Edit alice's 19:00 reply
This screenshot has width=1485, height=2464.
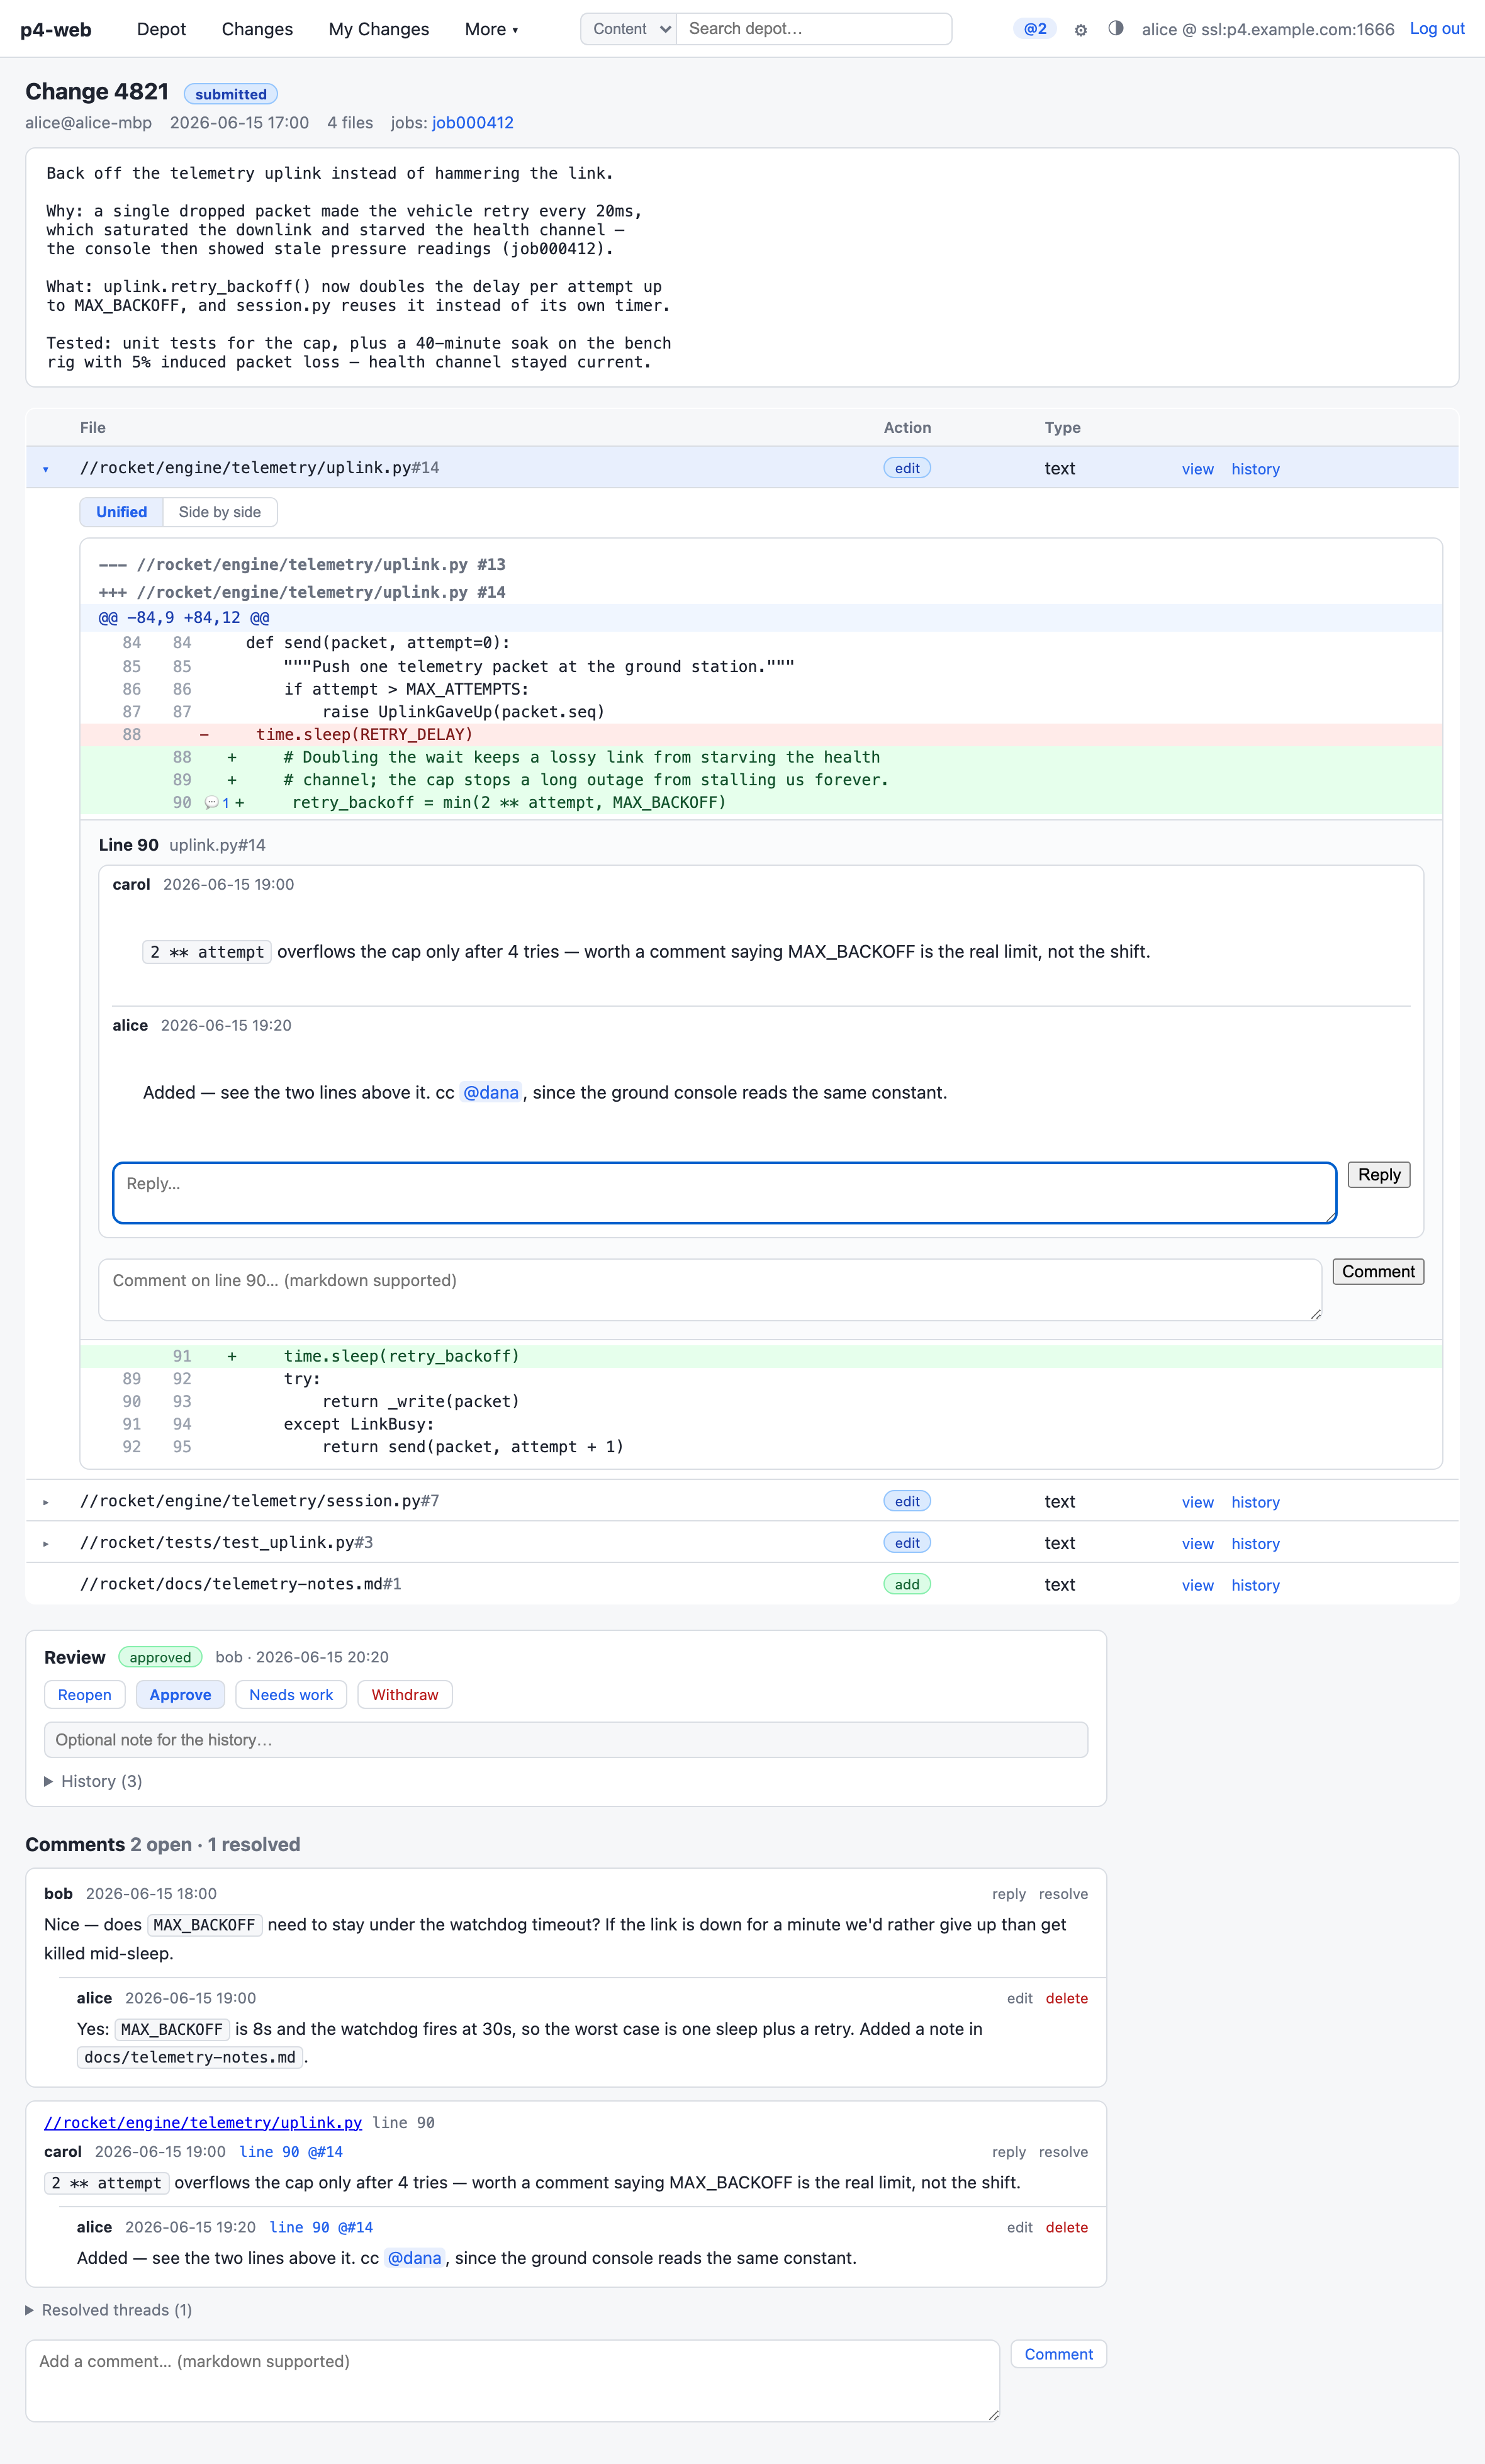click(x=1020, y=1998)
